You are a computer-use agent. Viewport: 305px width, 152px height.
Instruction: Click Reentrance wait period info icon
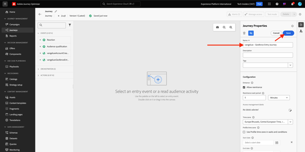tap(263, 93)
